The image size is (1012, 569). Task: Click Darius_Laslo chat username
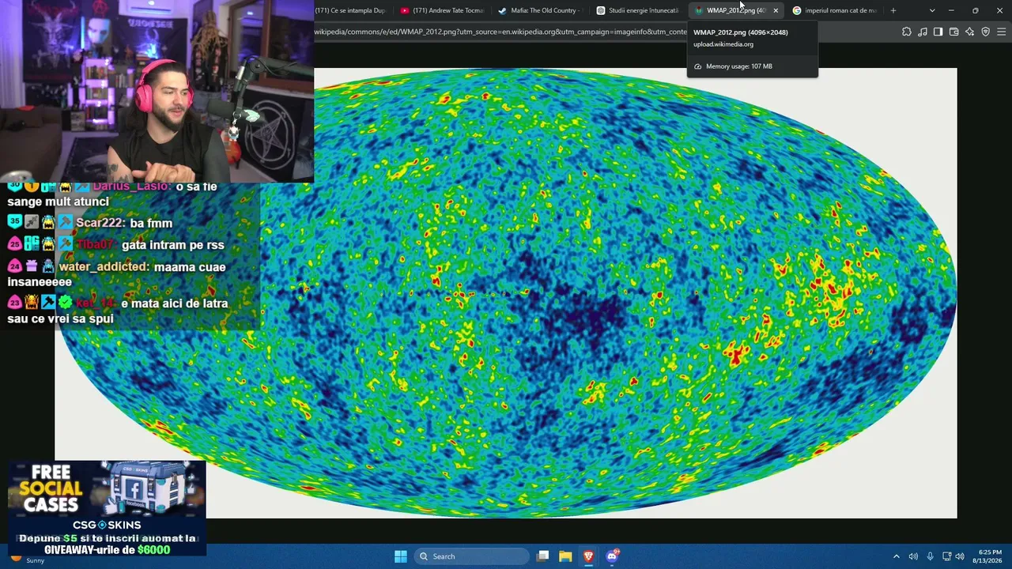pyautogui.click(x=131, y=187)
